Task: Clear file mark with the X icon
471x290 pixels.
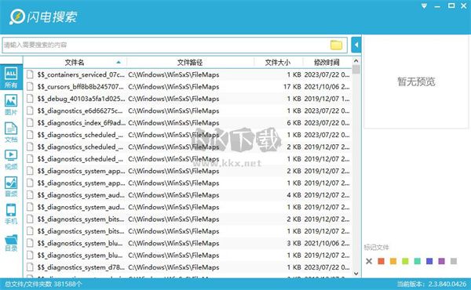Action: tap(369, 261)
